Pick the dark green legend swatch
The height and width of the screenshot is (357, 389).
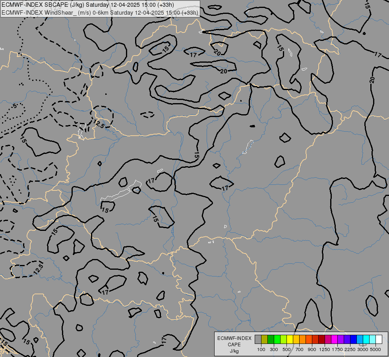(x=271, y=339)
